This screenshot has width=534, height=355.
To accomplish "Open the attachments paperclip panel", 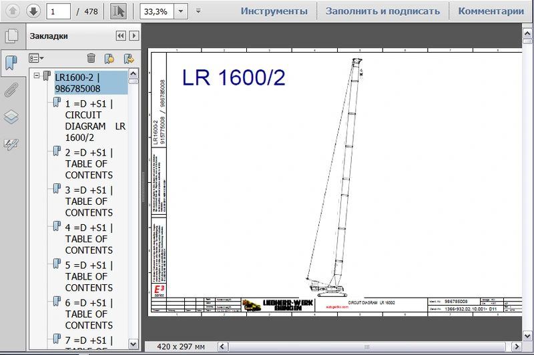I will 11,90.
